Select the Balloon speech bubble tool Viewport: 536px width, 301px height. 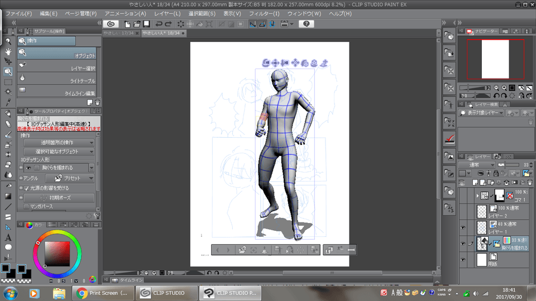tap(8, 247)
